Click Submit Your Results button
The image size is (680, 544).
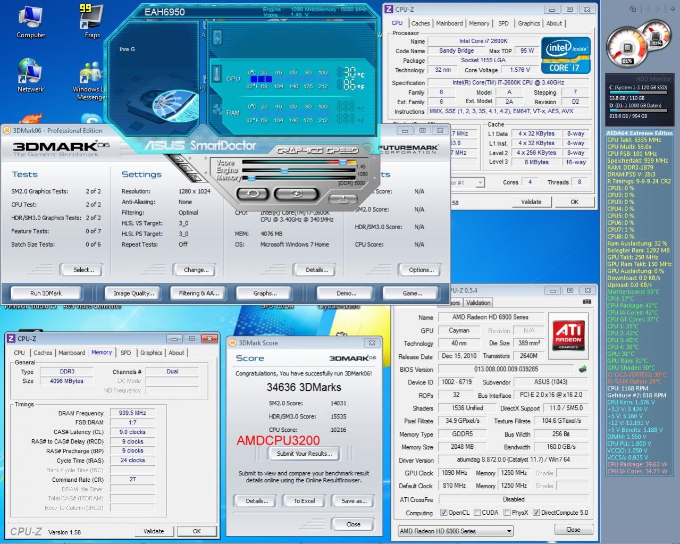(x=304, y=454)
